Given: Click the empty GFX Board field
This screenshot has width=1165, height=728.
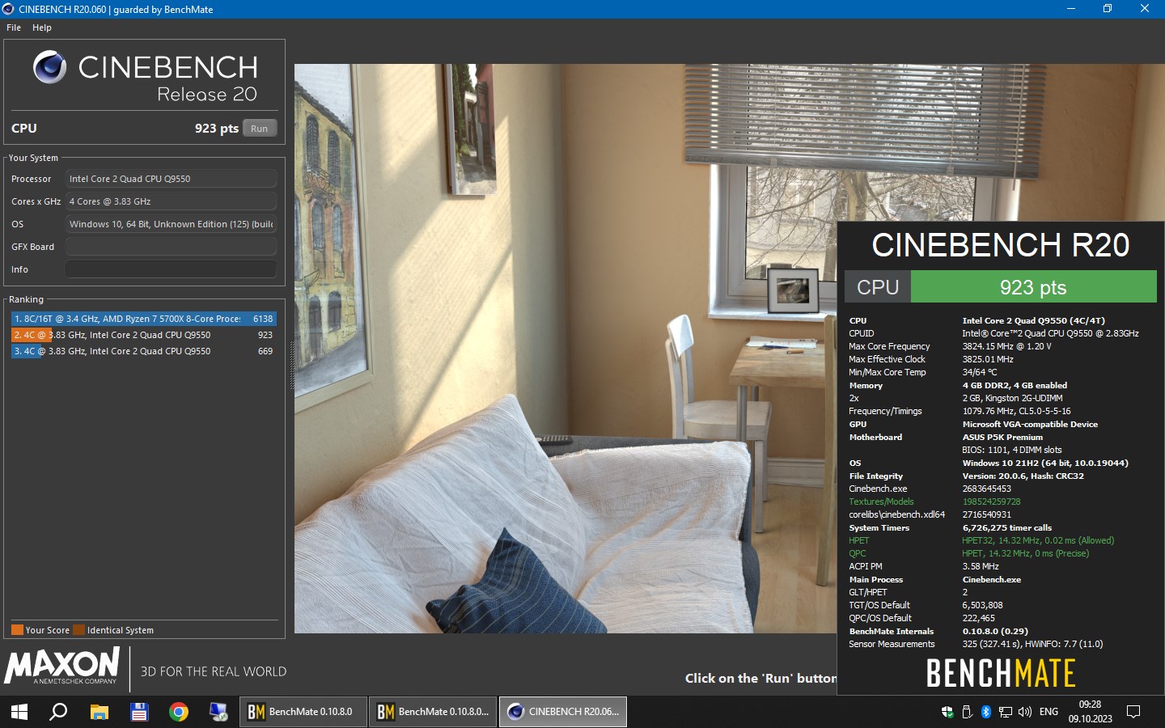Looking at the screenshot, I should 171,247.
